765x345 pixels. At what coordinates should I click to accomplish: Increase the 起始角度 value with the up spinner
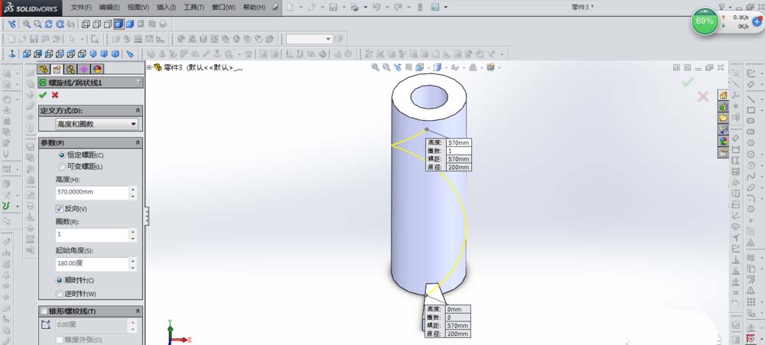point(132,261)
